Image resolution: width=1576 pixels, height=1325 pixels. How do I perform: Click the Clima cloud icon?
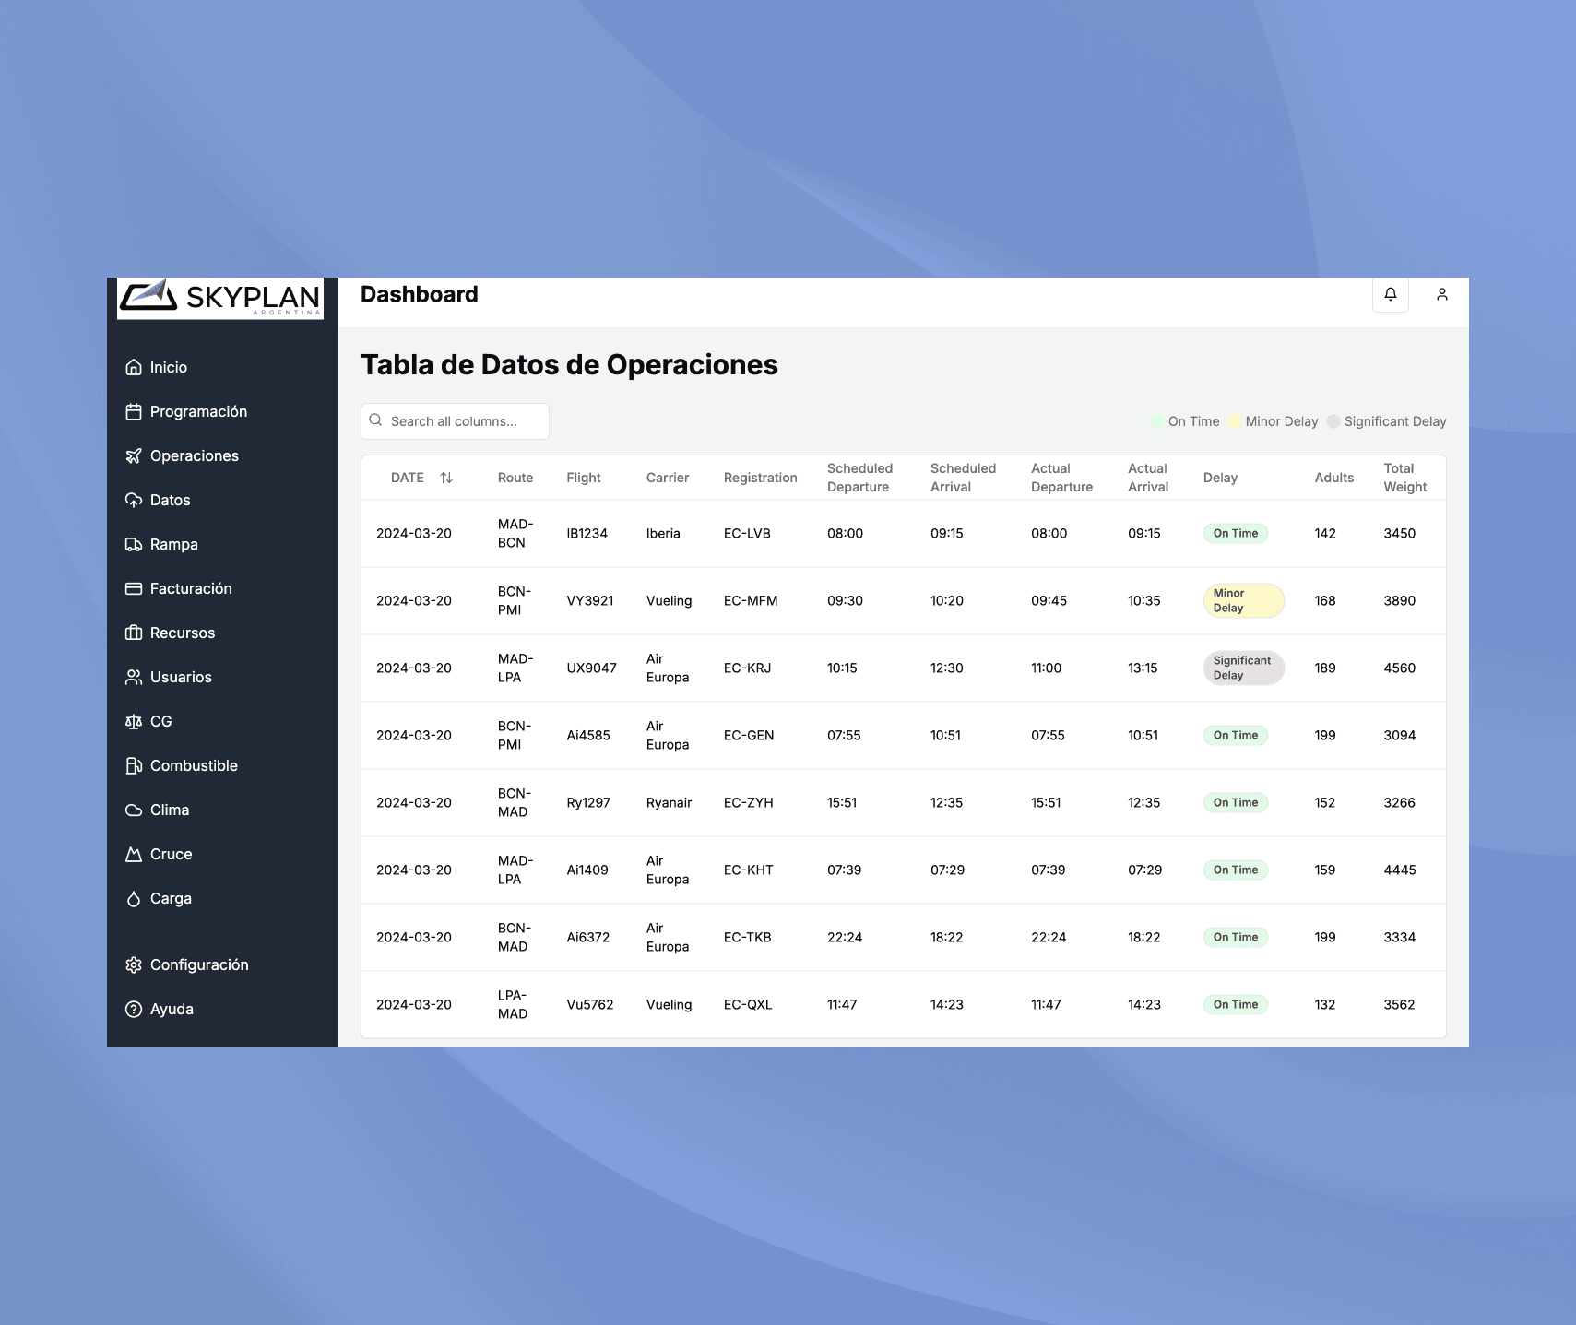coord(134,810)
